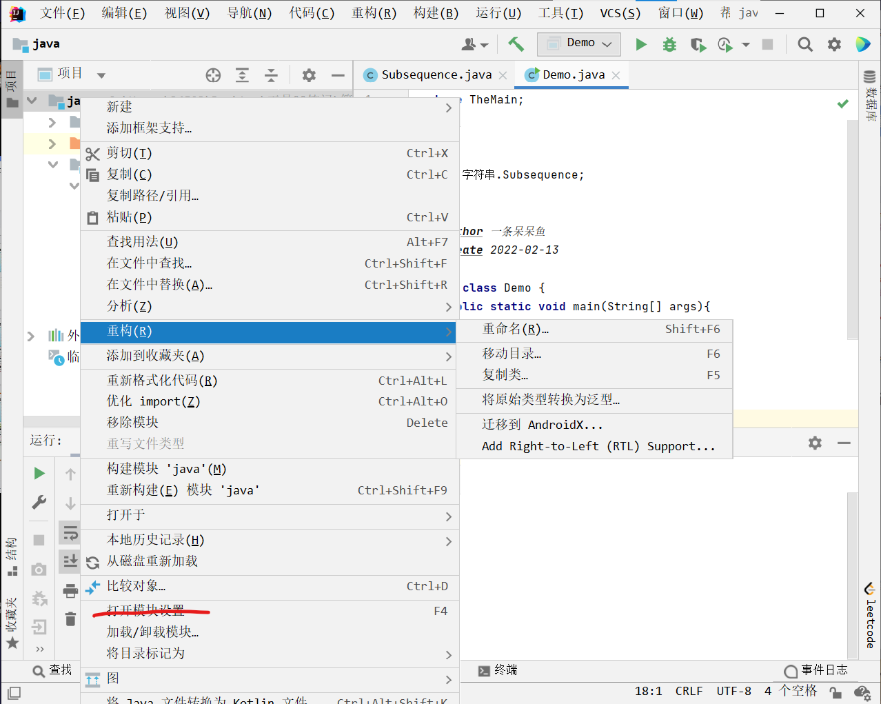Screen dimensions: 881x704
Task: Open the VCS menu in the menu bar
Action: pyautogui.click(x=620, y=12)
